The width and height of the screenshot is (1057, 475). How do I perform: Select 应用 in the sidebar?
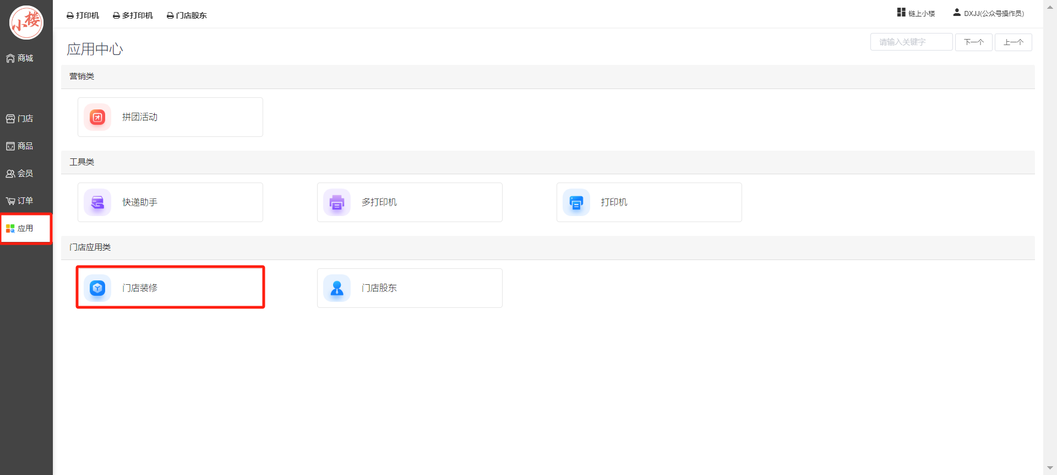click(20, 229)
